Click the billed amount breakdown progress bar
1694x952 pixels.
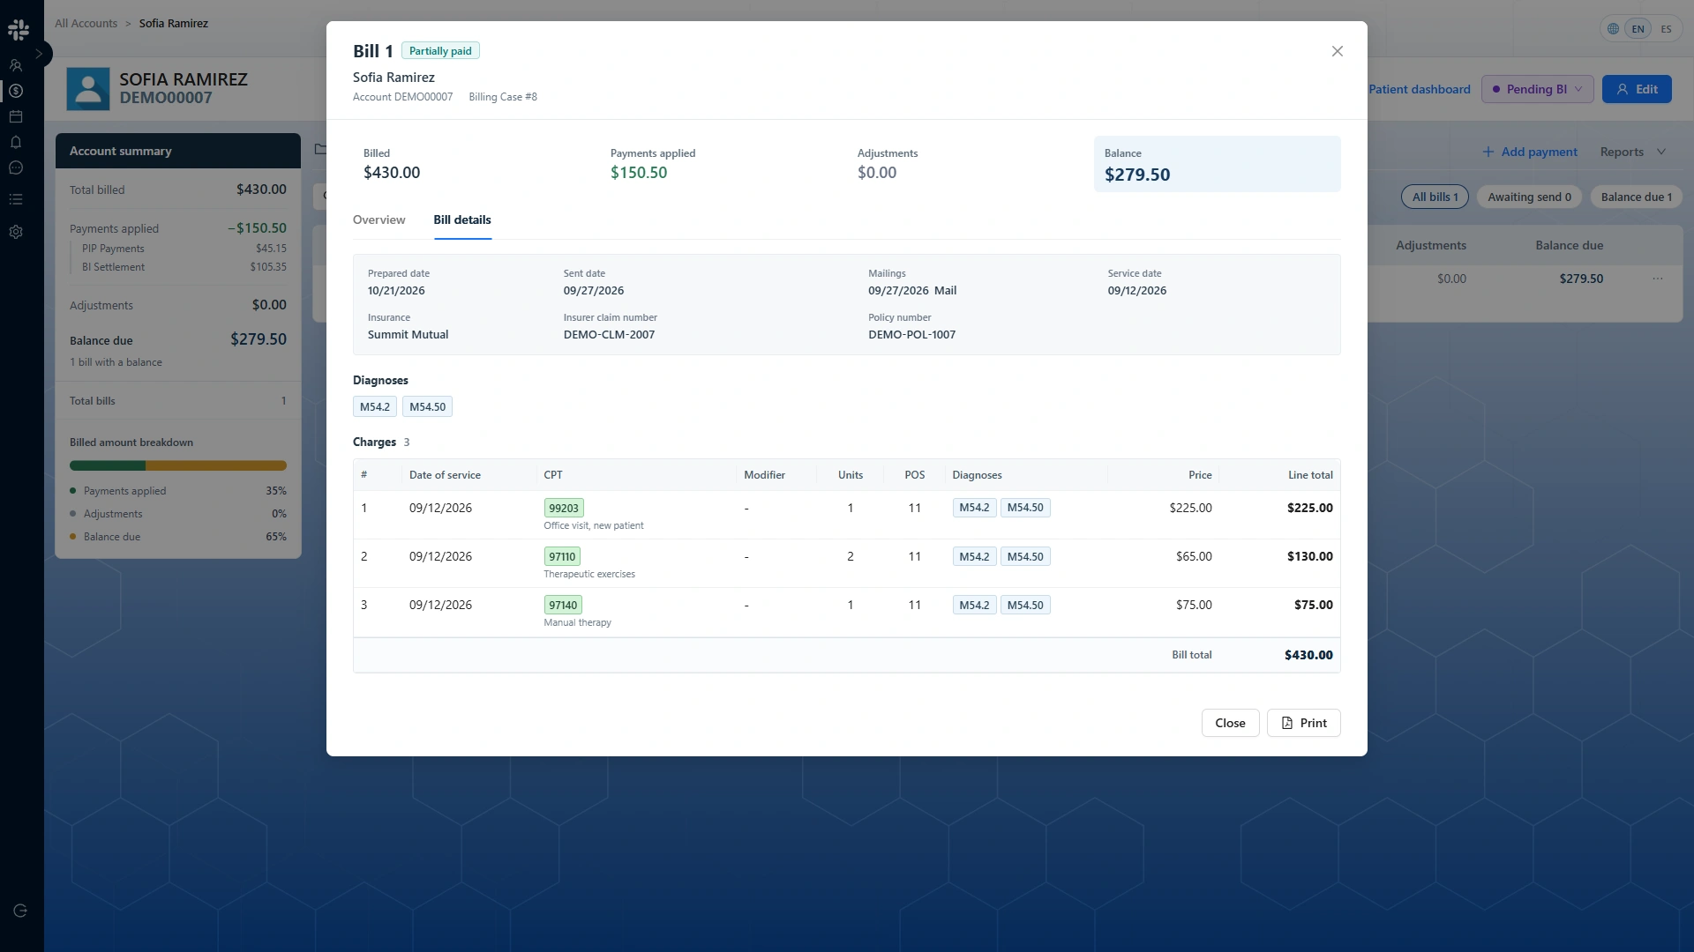tap(178, 465)
